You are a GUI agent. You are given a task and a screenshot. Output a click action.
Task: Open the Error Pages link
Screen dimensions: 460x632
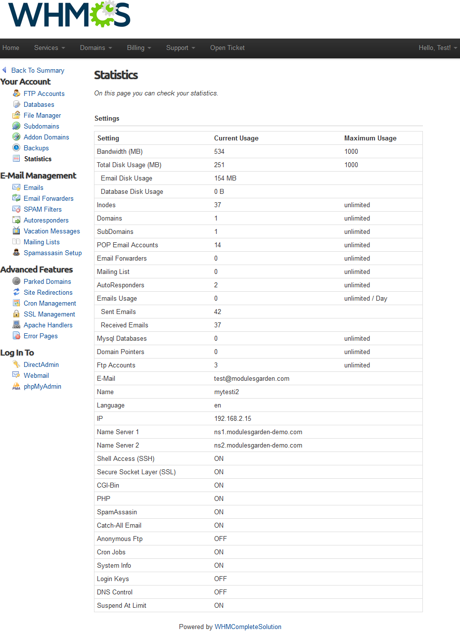[x=41, y=336]
